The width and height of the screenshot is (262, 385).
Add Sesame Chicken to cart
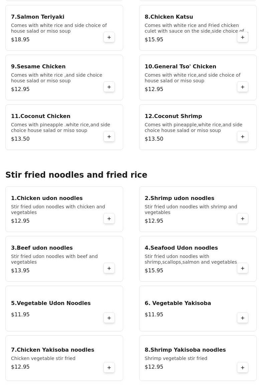[x=109, y=87]
